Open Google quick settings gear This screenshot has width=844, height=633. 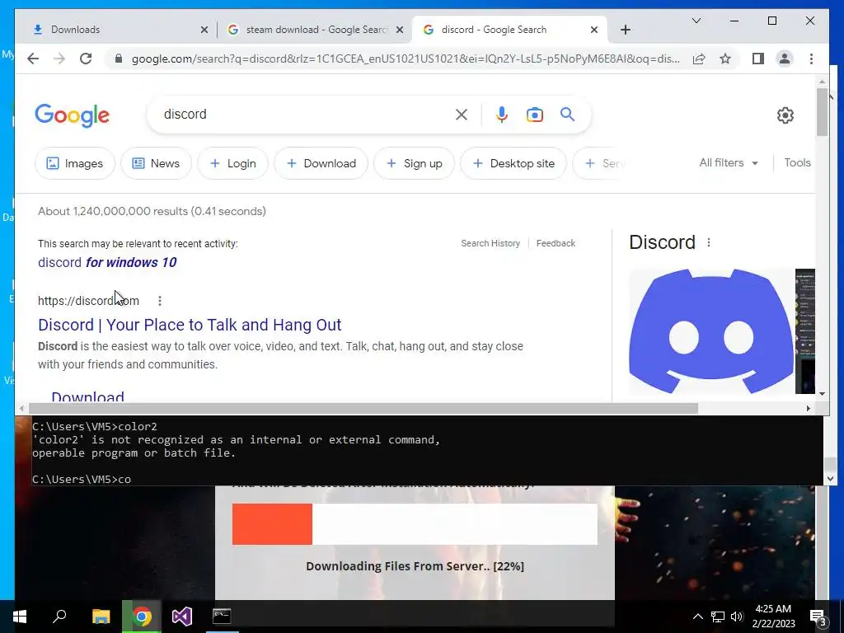tap(785, 115)
